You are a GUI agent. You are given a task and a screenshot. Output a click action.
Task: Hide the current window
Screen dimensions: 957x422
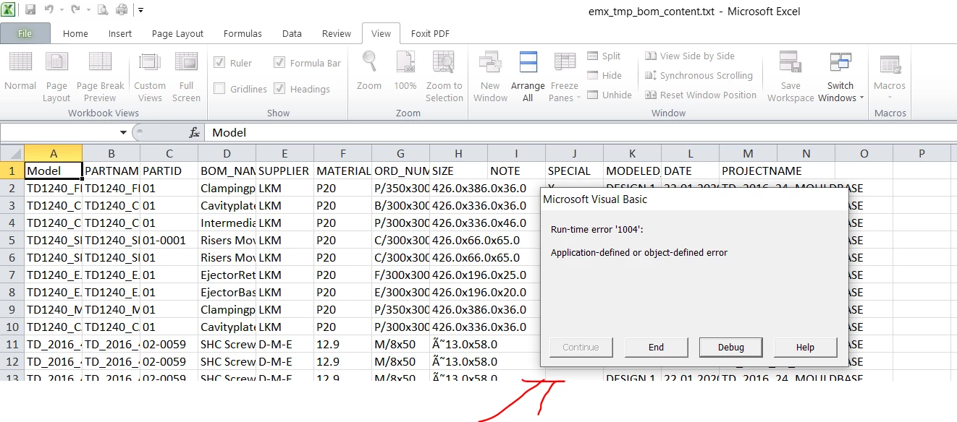point(604,75)
